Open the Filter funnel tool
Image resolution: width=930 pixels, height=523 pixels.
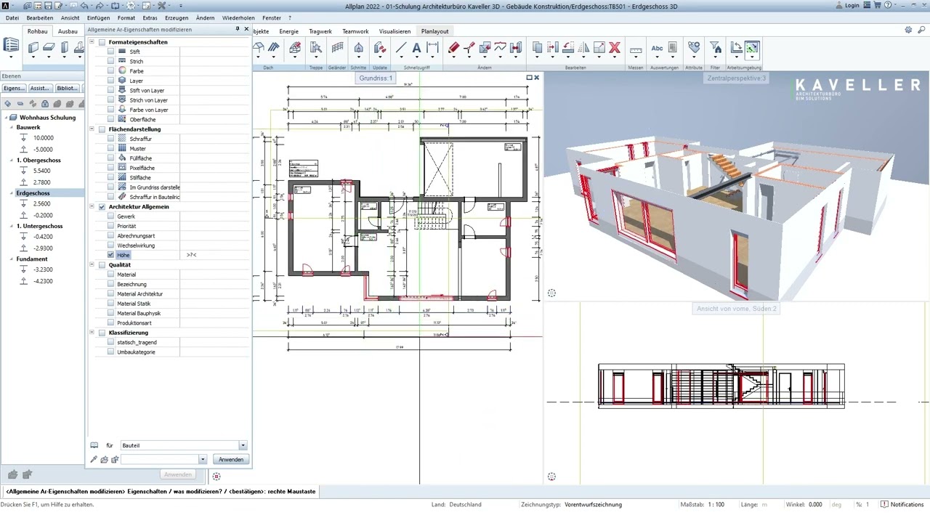pyautogui.click(x=715, y=48)
